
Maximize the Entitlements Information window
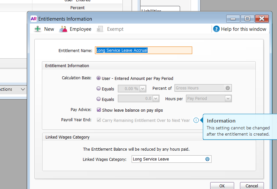pos(247,19)
